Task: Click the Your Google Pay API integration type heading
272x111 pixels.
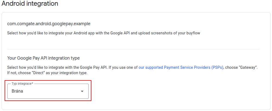Action: click(43, 58)
